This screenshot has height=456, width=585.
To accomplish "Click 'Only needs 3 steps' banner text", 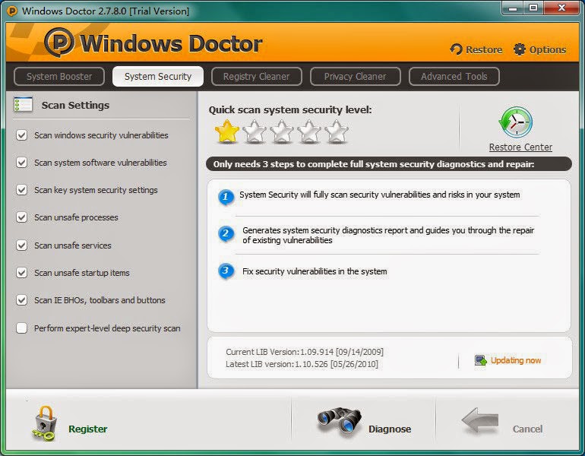I will coord(374,164).
